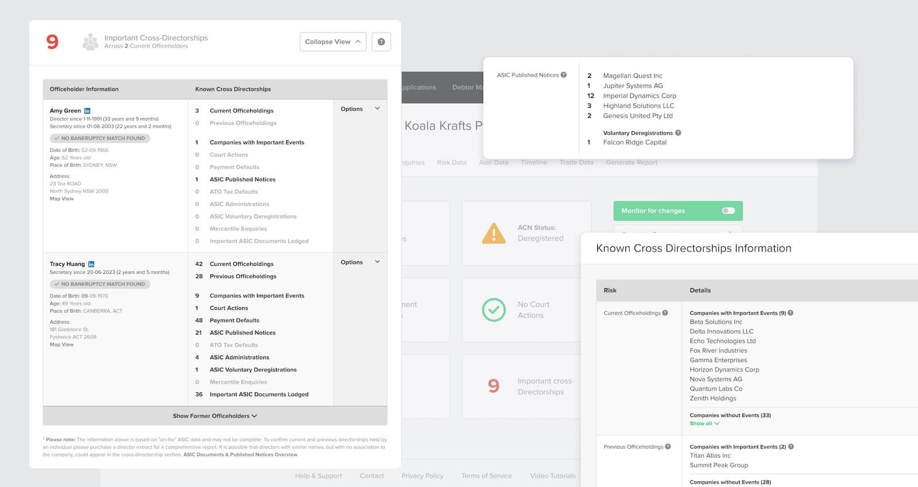Click the green No Court Actions checkmark icon

click(x=493, y=310)
